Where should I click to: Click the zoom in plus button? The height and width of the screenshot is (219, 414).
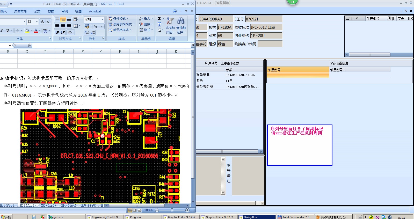pos(187,210)
